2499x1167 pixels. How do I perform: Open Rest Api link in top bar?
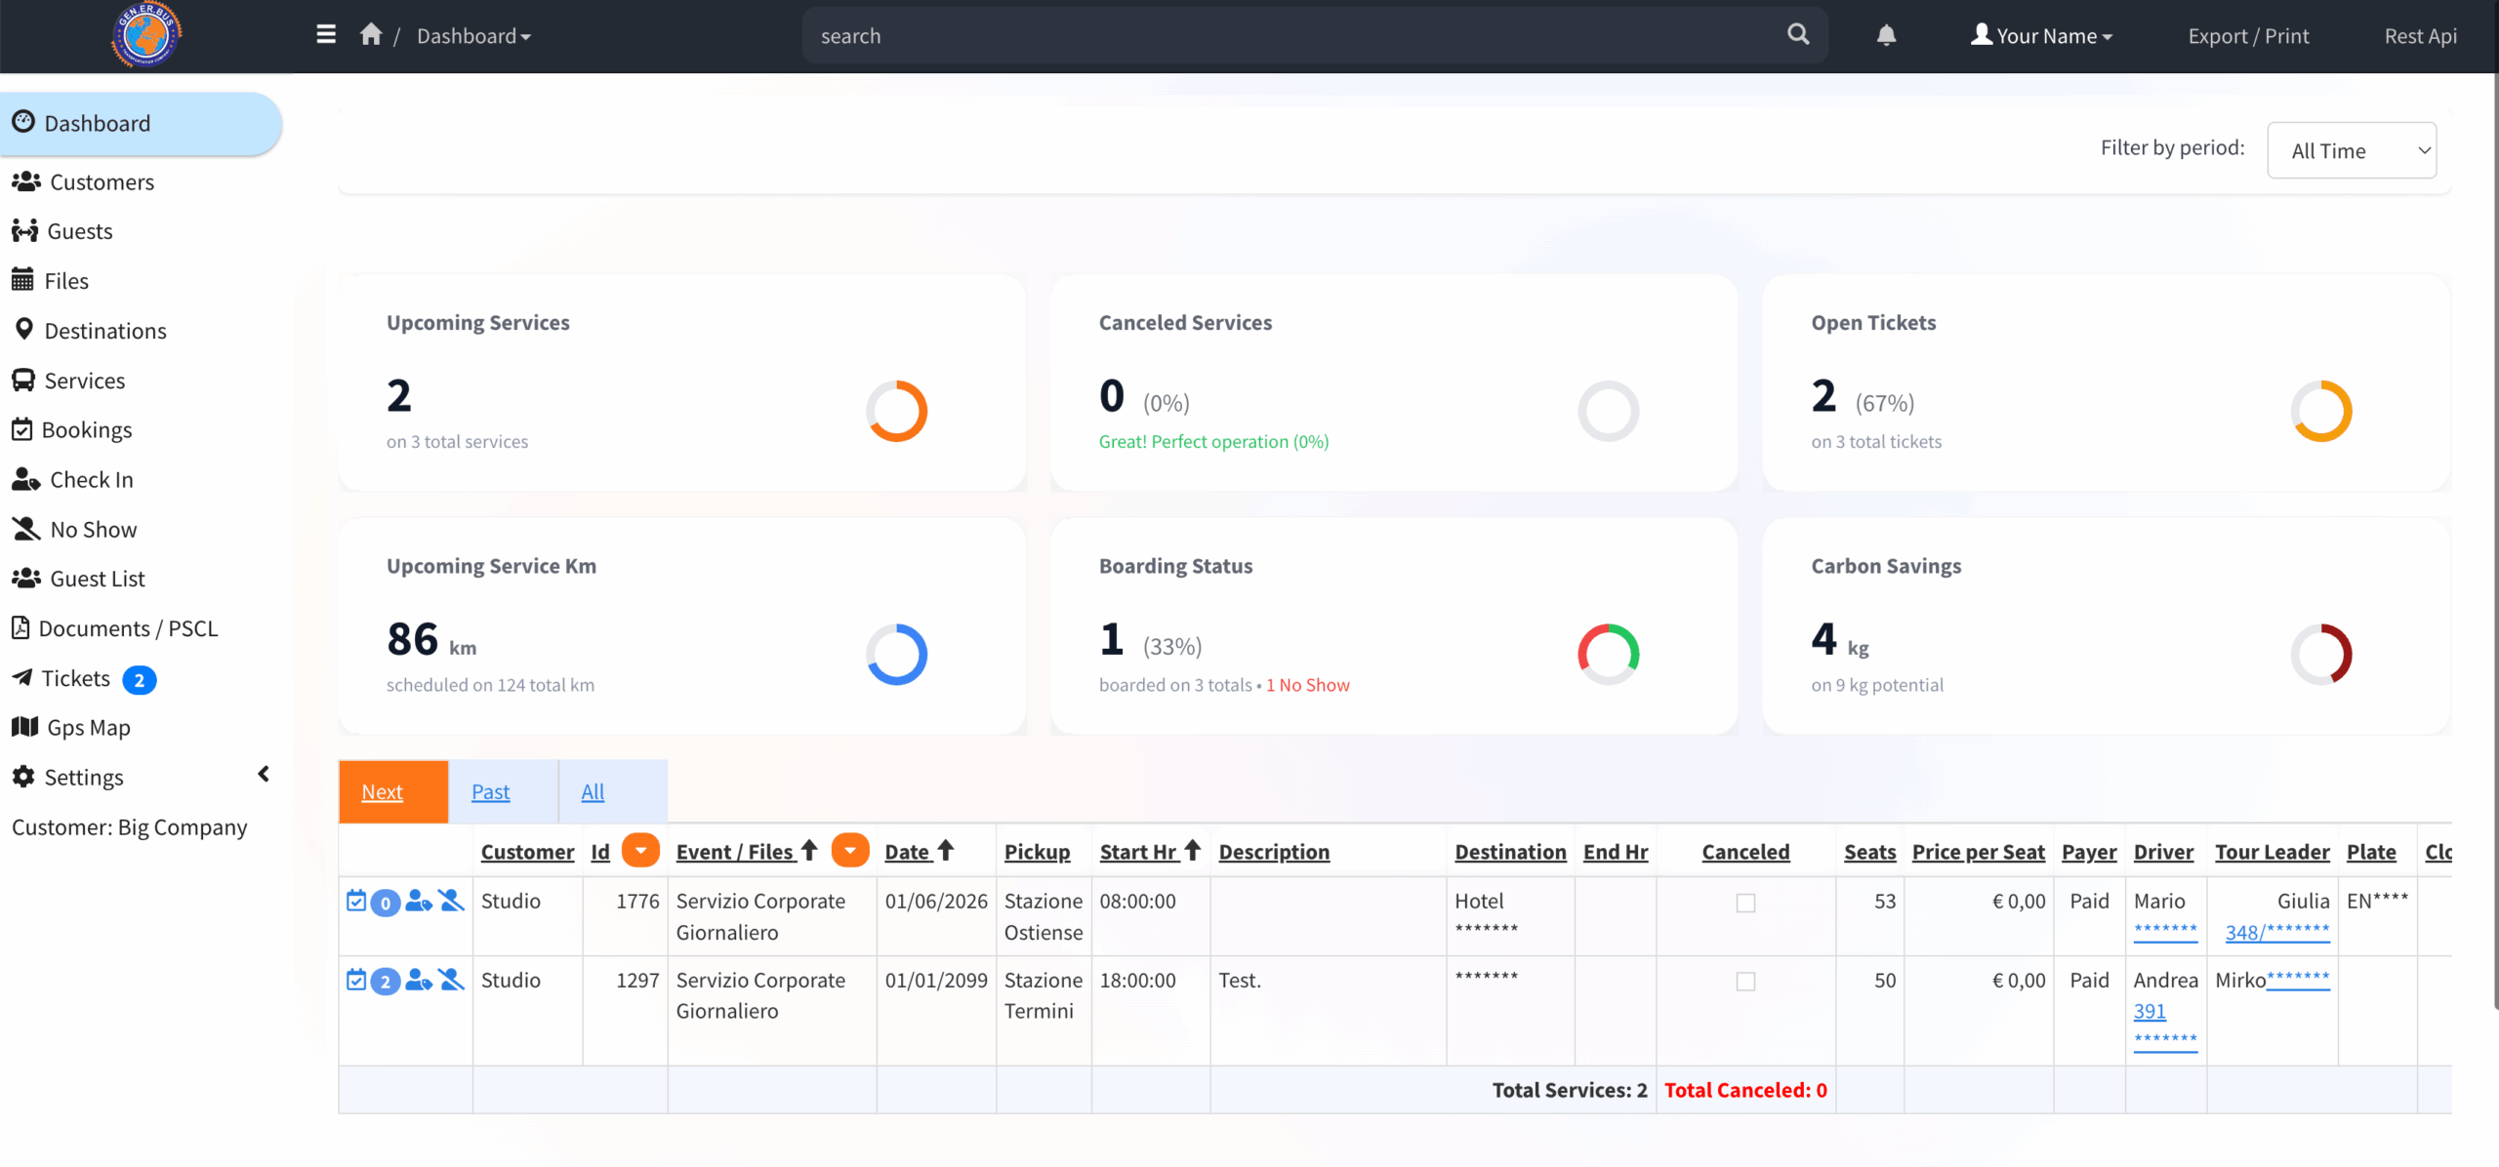pyautogui.click(x=2420, y=36)
